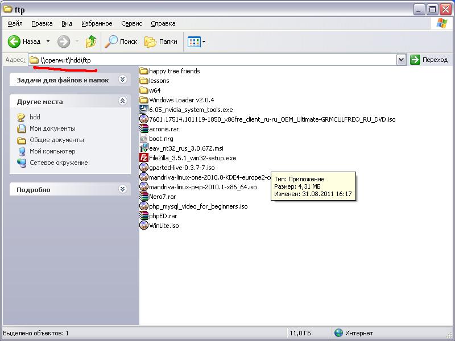Open the happy tree friends folder
455x341 pixels.
tap(144, 71)
